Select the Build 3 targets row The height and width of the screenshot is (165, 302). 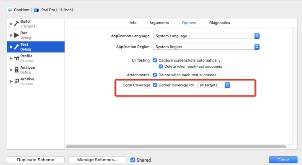pyautogui.click(x=36, y=23)
